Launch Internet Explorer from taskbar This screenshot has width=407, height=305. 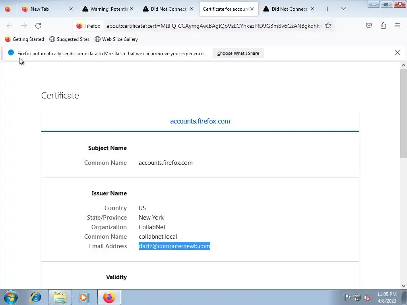click(x=35, y=297)
